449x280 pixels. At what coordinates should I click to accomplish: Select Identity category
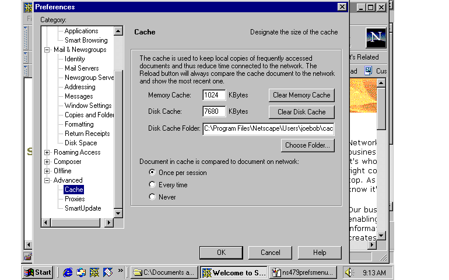[75, 59]
